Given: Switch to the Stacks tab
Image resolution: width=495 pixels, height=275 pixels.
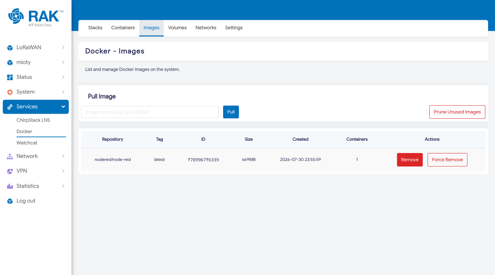Looking at the screenshot, I should [x=95, y=28].
